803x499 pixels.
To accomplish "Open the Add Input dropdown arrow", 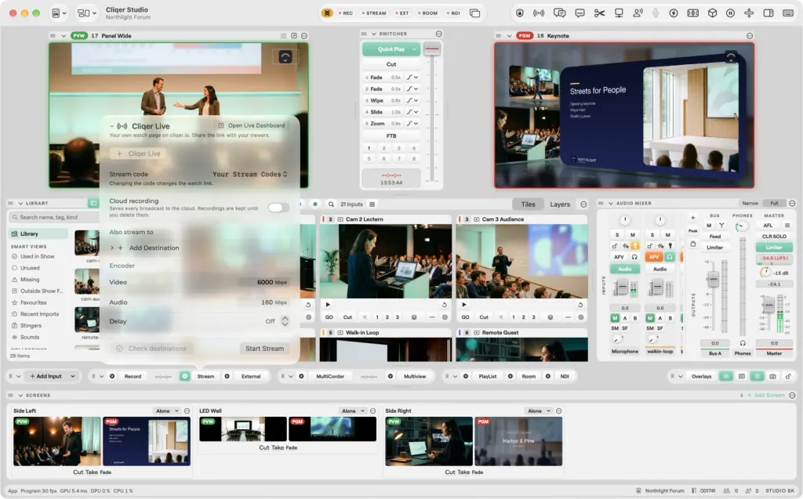I will click(x=73, y=376).
